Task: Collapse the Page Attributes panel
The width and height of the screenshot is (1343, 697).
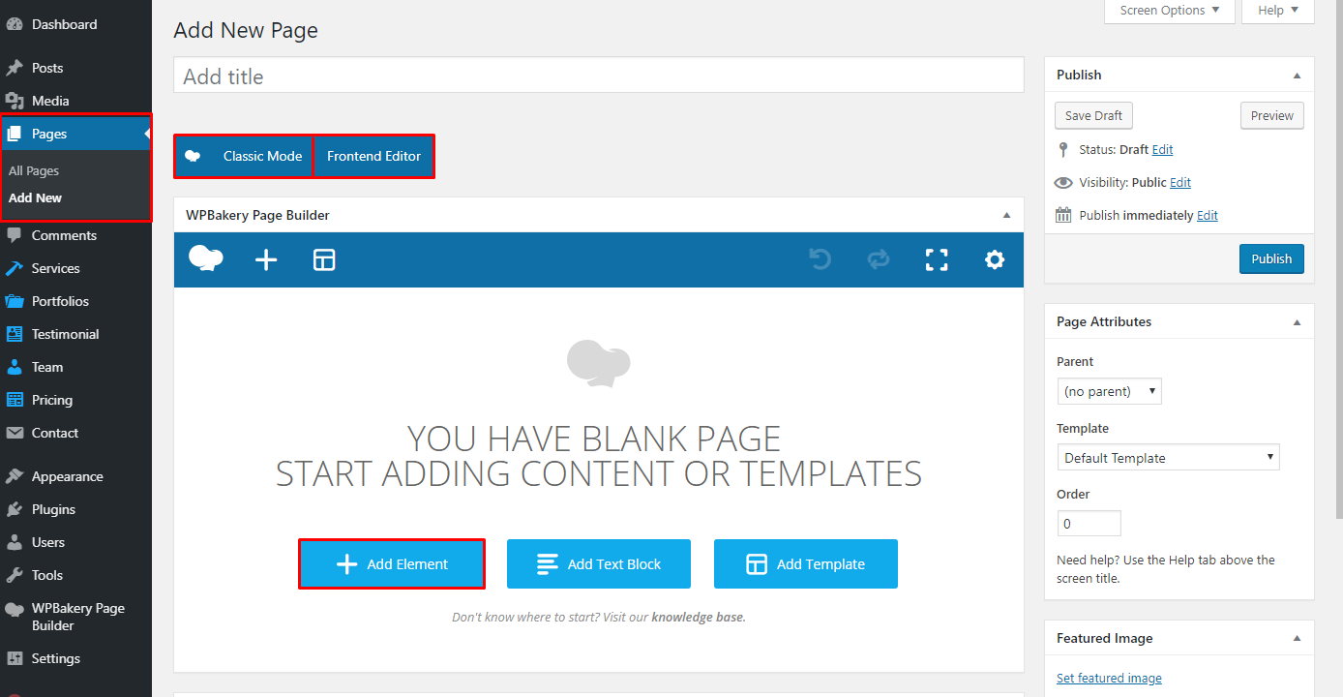Action: (x=1297, y=322)
